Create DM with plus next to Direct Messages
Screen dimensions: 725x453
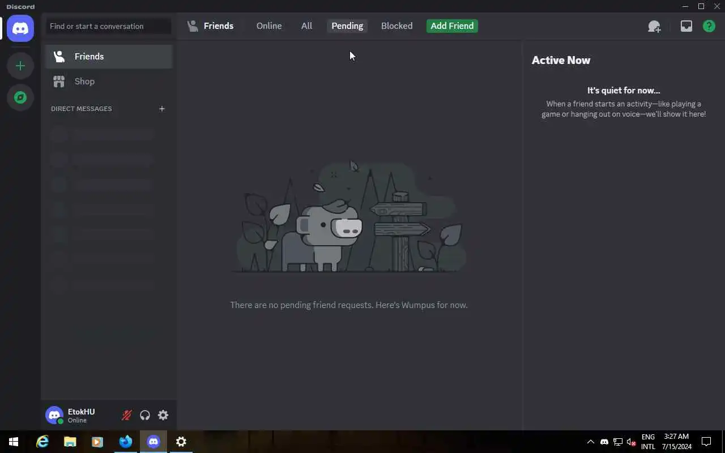[x=162, y=109]
